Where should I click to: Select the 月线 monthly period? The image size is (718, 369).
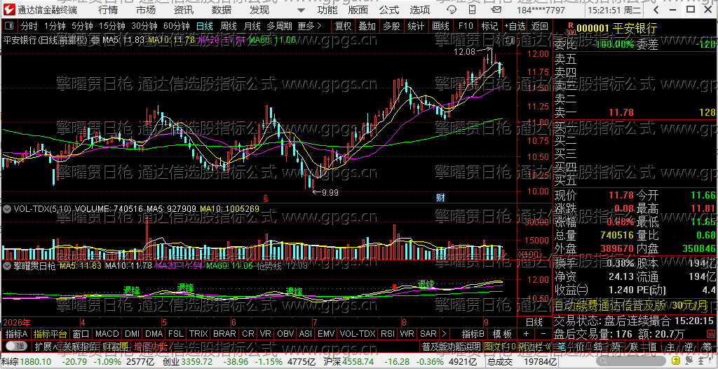(x=252, y=26)
